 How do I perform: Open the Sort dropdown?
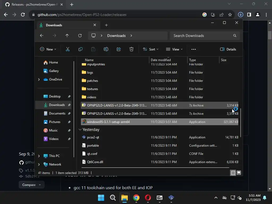click(151, 49)
